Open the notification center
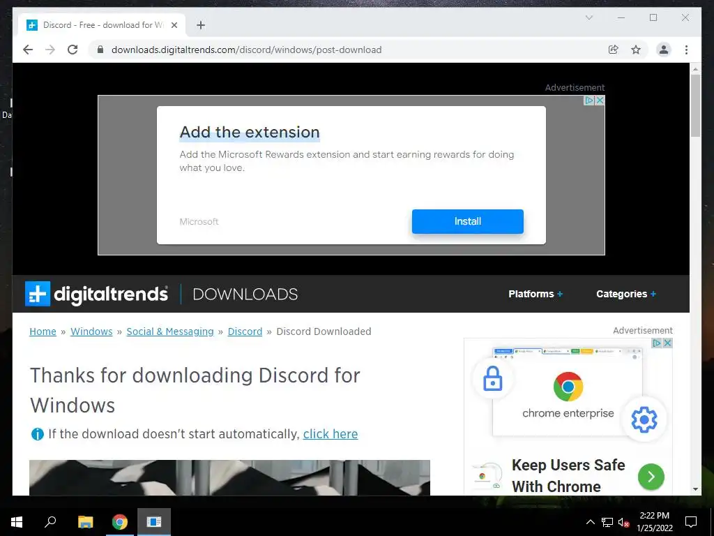Image resolution: width=714 pixels, height=536 pixels. click(691, 522)
